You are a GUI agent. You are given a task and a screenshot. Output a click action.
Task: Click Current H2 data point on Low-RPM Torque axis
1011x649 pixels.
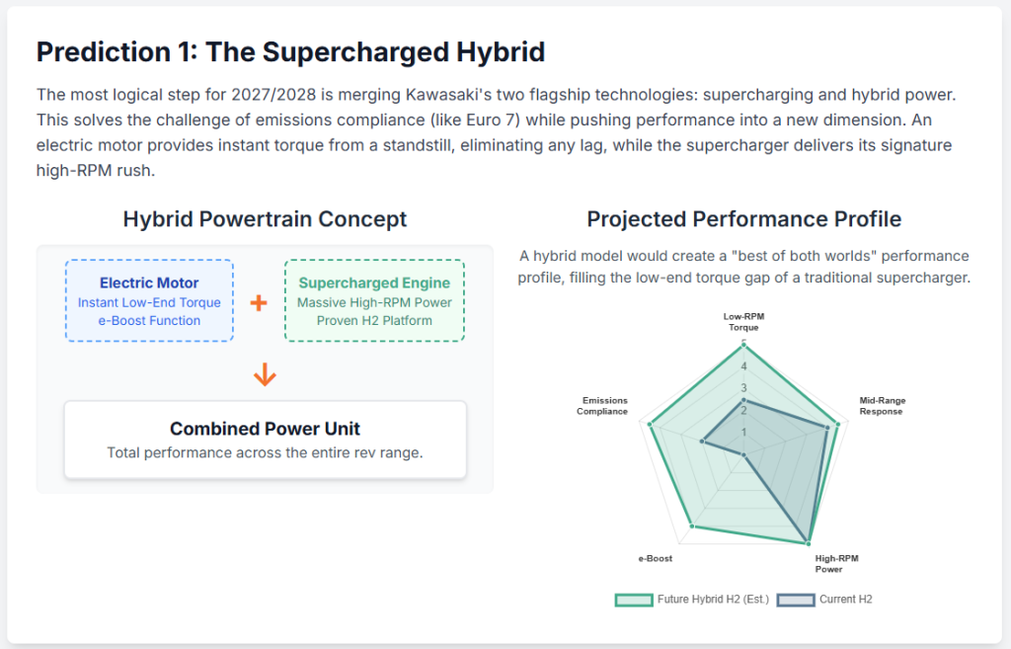tap(744, 399)
